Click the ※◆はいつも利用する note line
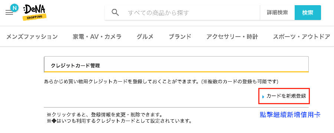The width and height of the screenshot is (334, 133). 118,121
